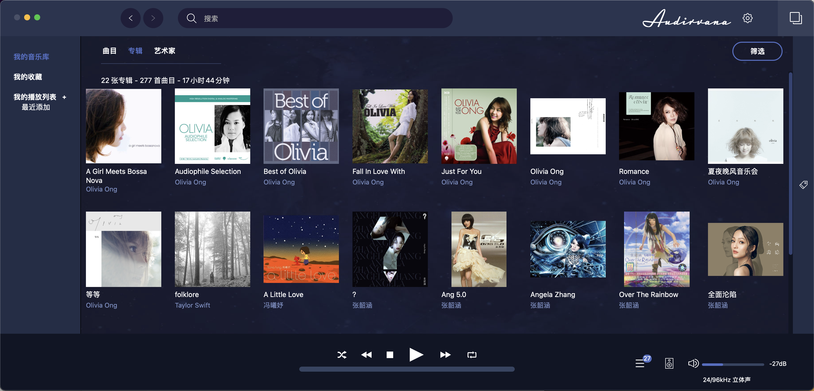Open the 筛选 filter button
This screenshot has height=391, width=814.
coord(757,51)
